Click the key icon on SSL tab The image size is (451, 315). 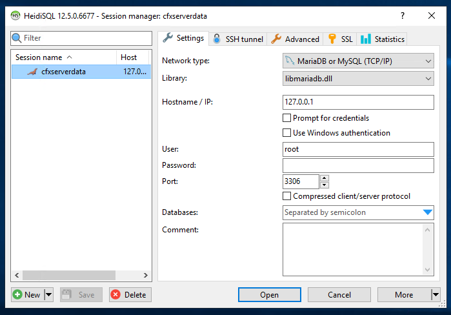(332, 39)
